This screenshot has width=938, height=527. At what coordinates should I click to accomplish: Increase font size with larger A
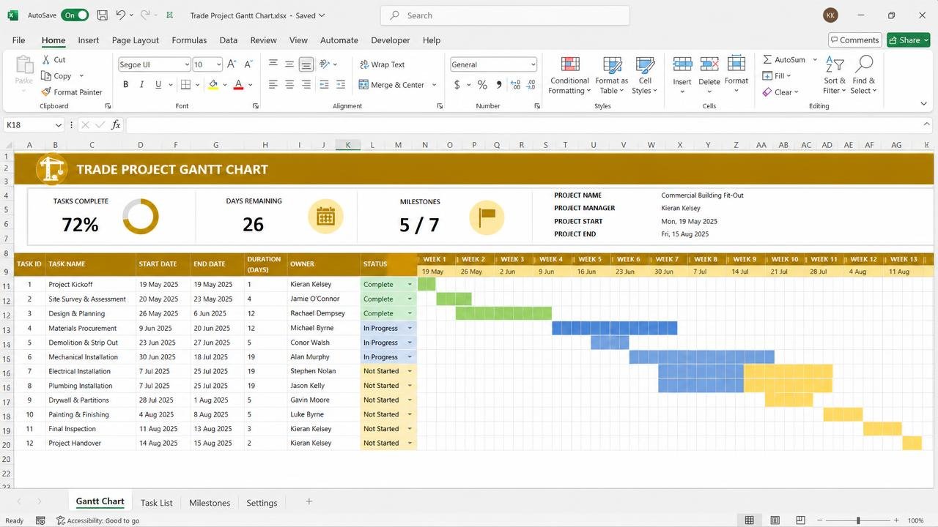(232, 64)
